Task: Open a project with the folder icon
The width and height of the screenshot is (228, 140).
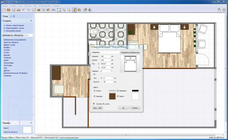Action: pos(9,10)
